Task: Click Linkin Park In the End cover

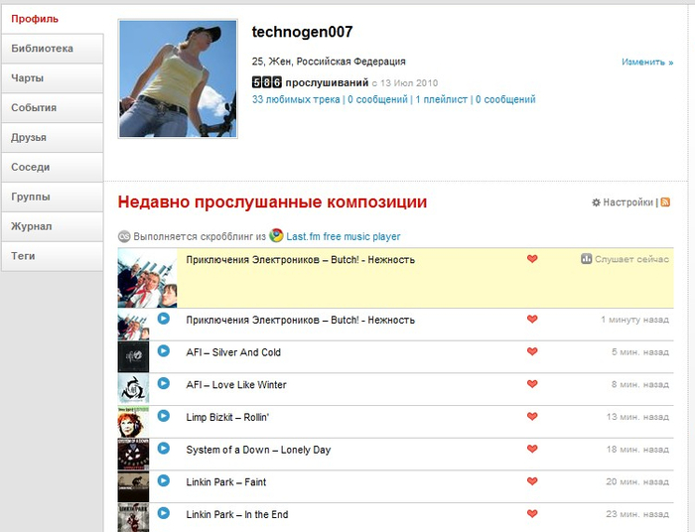Action: pos(133,518)
